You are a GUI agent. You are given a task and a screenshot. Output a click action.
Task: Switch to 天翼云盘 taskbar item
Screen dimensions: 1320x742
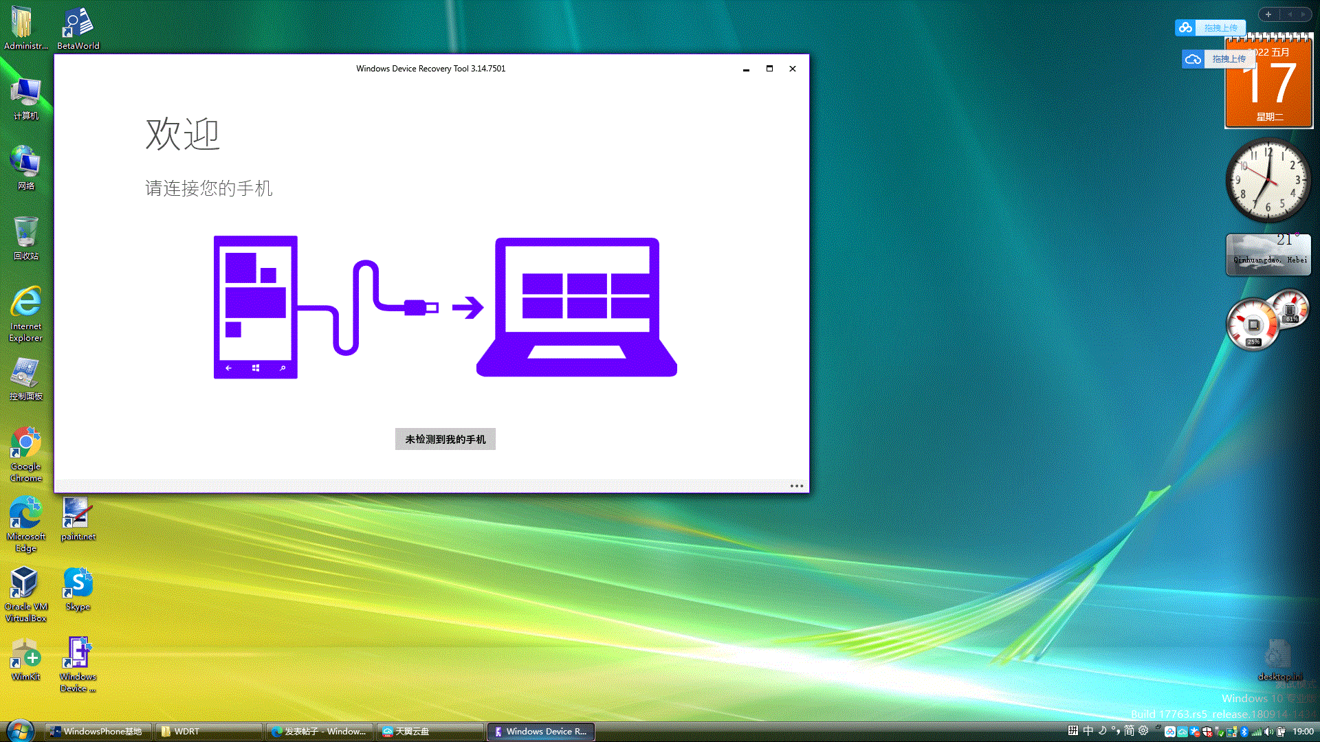click(x=430, y=732)
